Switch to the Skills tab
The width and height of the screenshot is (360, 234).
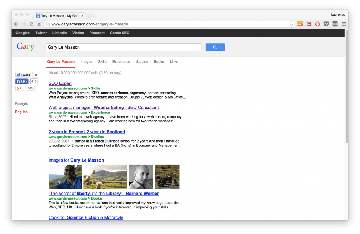pyautogui.click(x=102, y=62)
